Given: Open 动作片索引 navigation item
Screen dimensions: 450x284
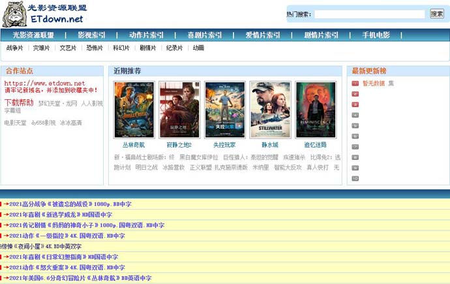Looking at the screenshot, I should coord(146,35).
